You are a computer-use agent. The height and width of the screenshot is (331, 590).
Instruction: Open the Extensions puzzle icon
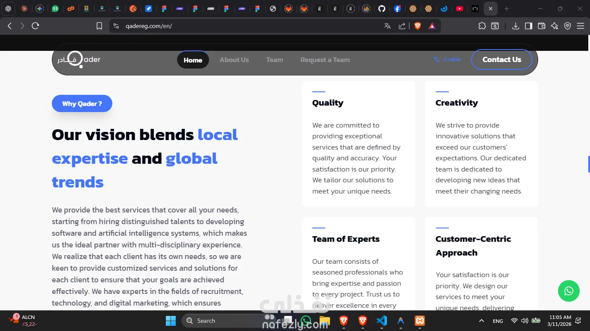point(482,26)
